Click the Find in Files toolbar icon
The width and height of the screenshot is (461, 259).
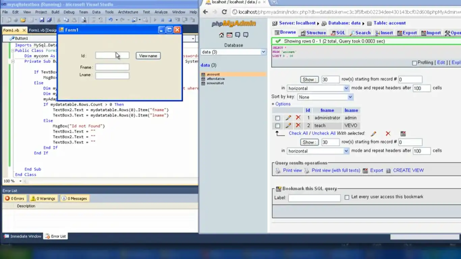pyautogui.click(x=84, y=20)
